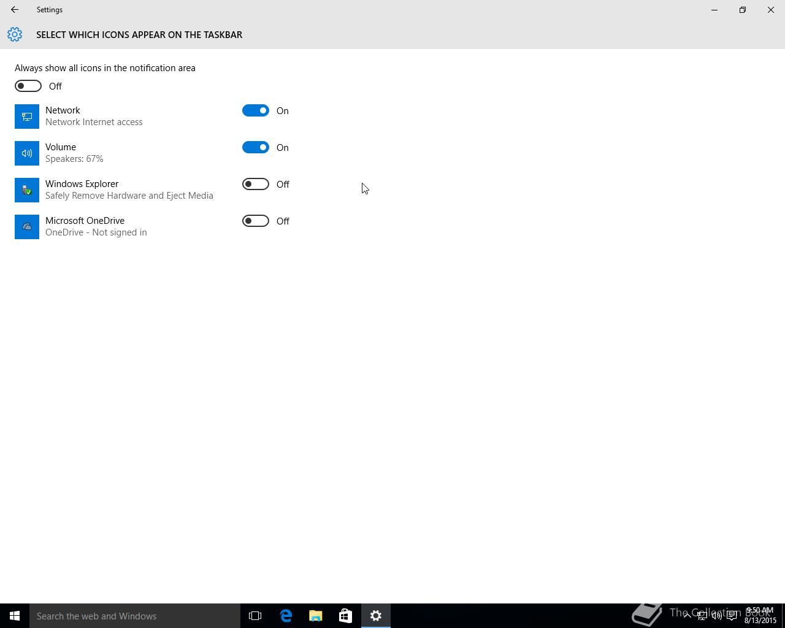
Task: Turn off the Network icon toggle
Action: click(256, 110)
